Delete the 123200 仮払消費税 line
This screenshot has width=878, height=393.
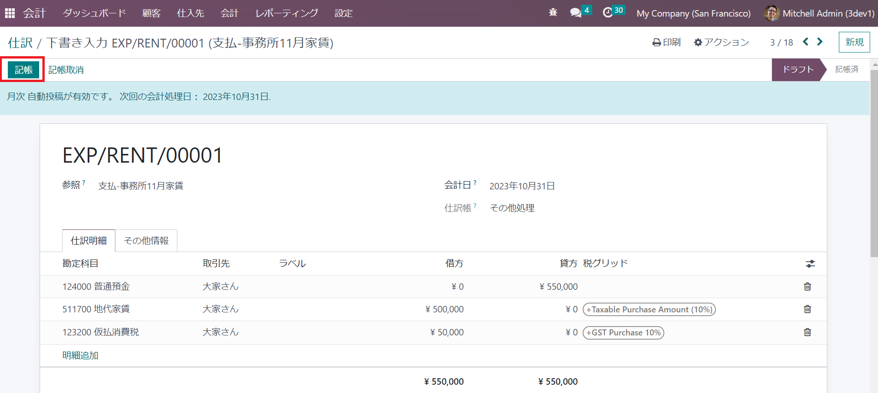coord(807,332)
